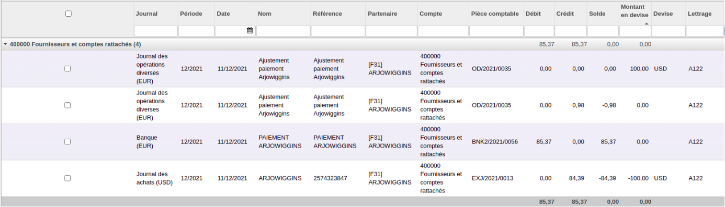Focus the Nom filter input field
The height and width of the screenshot is (207, 725).
tap(283, 31)
